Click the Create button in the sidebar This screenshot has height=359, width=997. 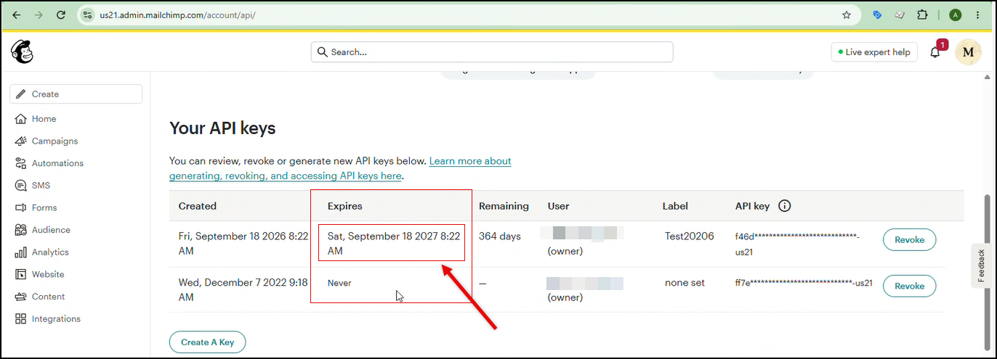[76, 94]
